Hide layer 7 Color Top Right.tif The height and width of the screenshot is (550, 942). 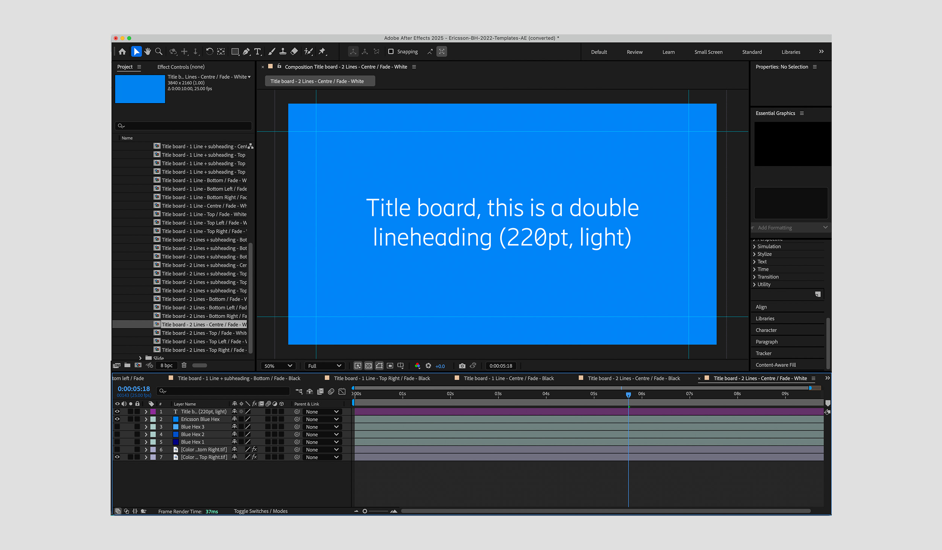(x=117, y=457)
